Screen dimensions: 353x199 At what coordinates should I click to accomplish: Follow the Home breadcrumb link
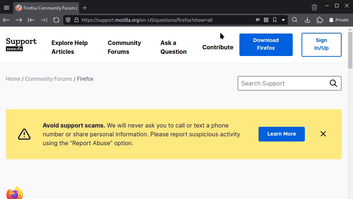13,79
